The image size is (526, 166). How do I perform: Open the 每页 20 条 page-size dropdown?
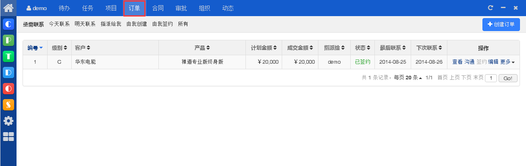[408, 78]
